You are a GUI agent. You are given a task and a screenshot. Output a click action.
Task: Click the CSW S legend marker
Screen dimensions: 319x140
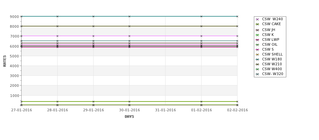pyautogui.click(x=257, y=50)
